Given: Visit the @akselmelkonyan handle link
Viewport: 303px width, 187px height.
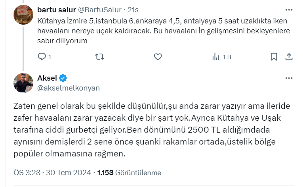Looking at the screenshot, I should pos(68,88).
